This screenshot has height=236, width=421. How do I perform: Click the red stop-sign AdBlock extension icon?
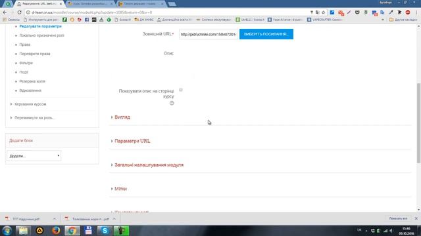[408, 12]
